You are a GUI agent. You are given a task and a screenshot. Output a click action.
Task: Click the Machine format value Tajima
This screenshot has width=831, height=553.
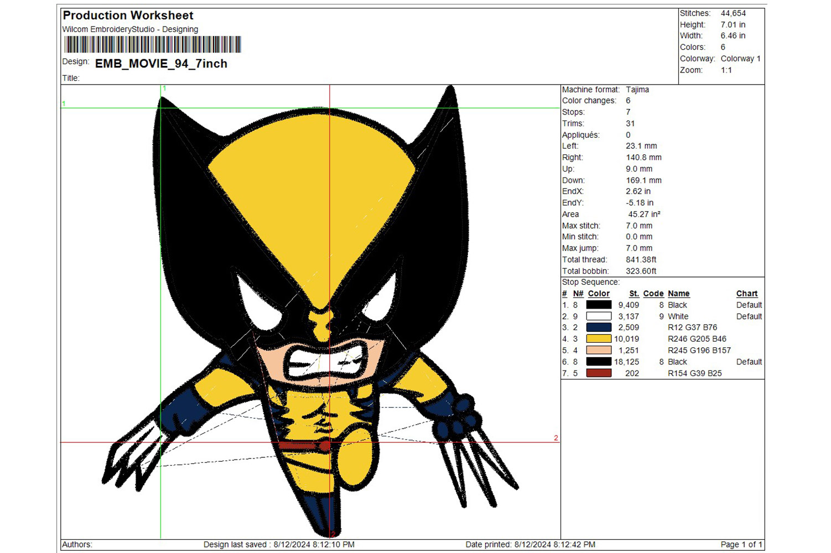(637, 90)
